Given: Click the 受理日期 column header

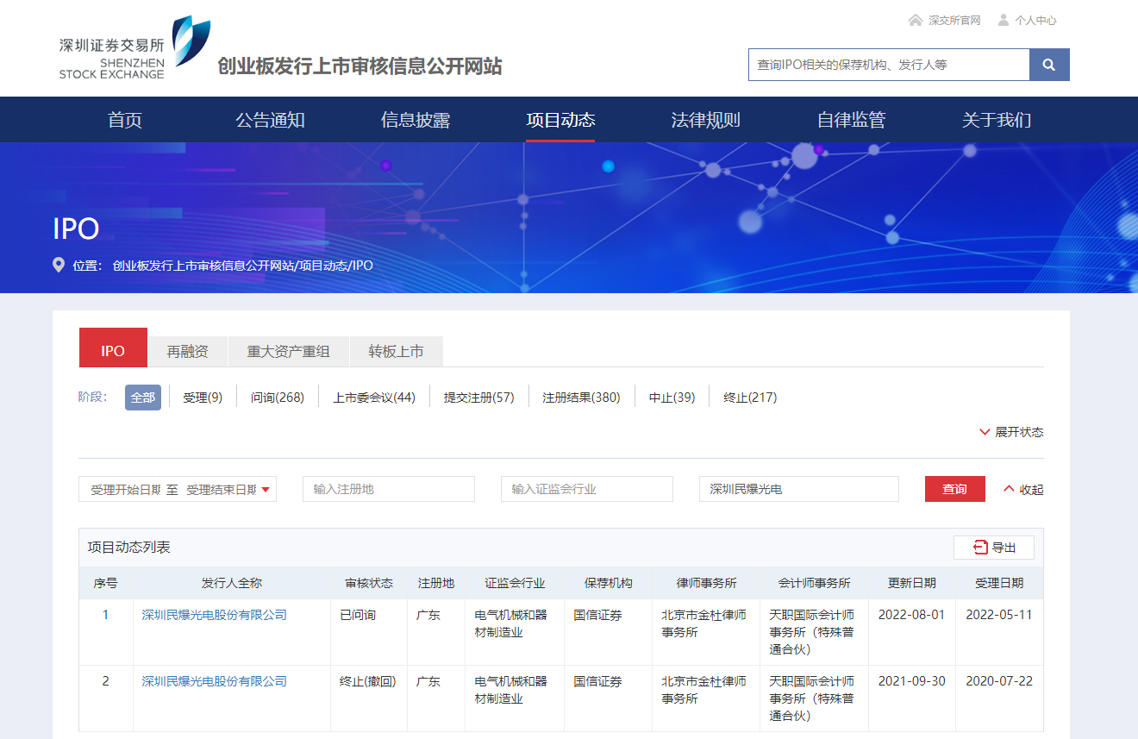Looking at the screenshot, I should (999, 583).
